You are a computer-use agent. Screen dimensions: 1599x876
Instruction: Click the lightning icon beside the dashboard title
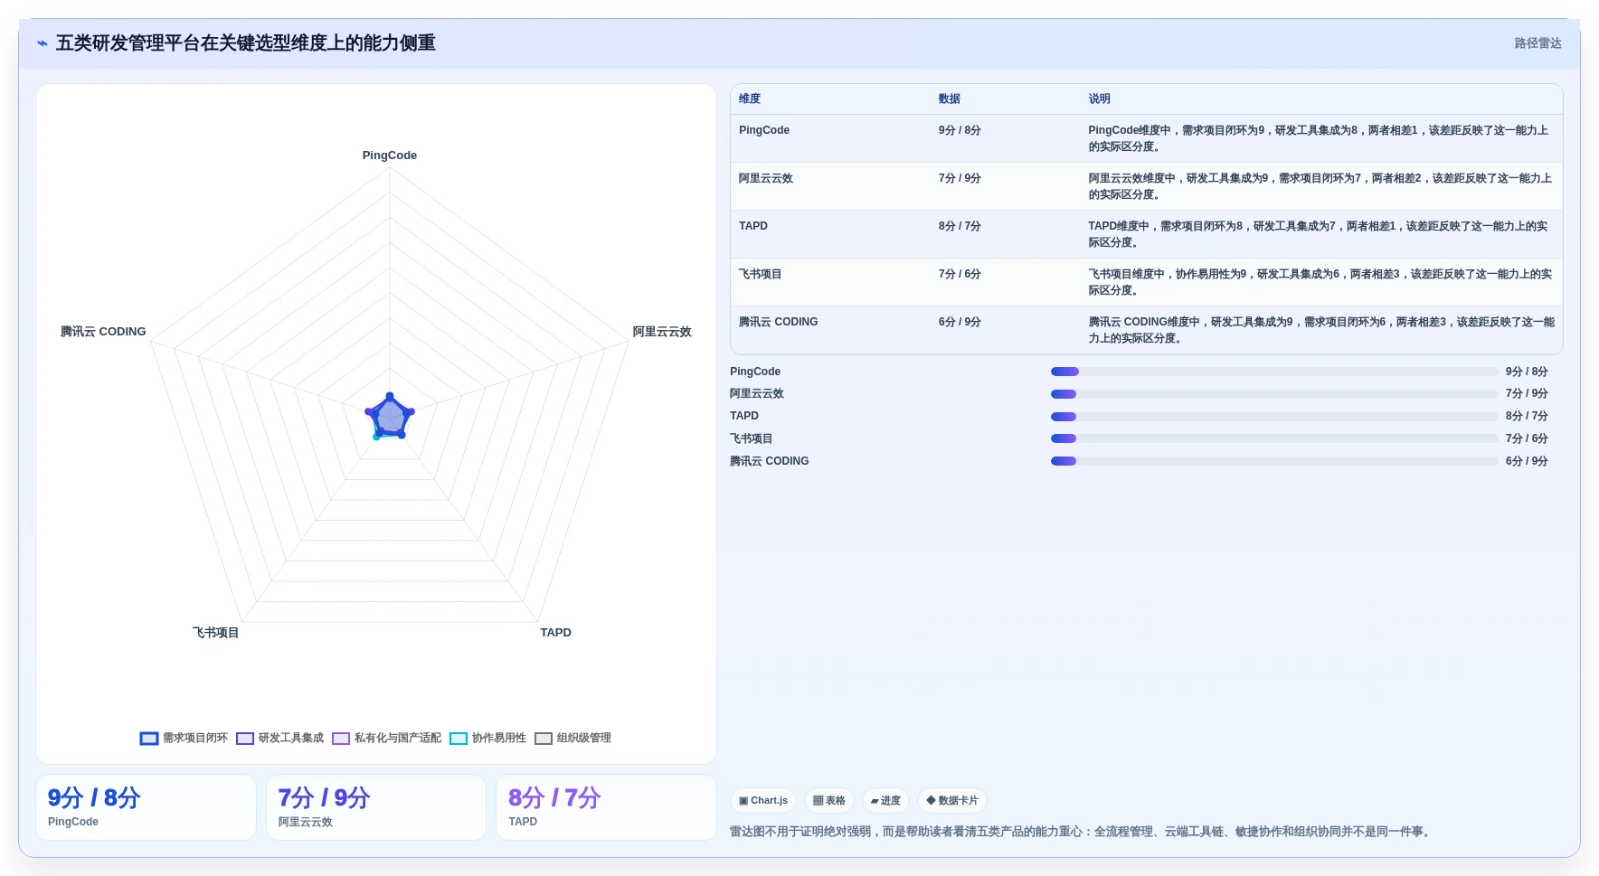click(x=43, y=43)
